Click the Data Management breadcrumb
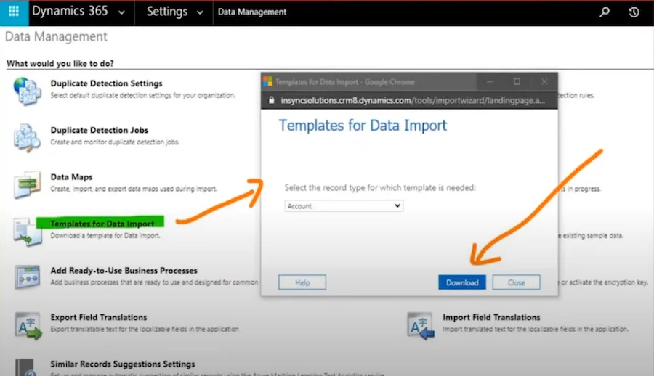 tap(252, 12)
